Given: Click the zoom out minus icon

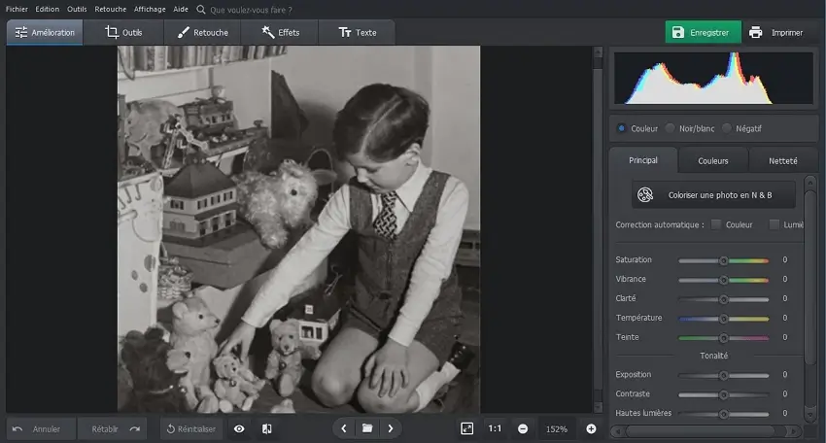Looking at the screenshot, I should coord(523,428).
